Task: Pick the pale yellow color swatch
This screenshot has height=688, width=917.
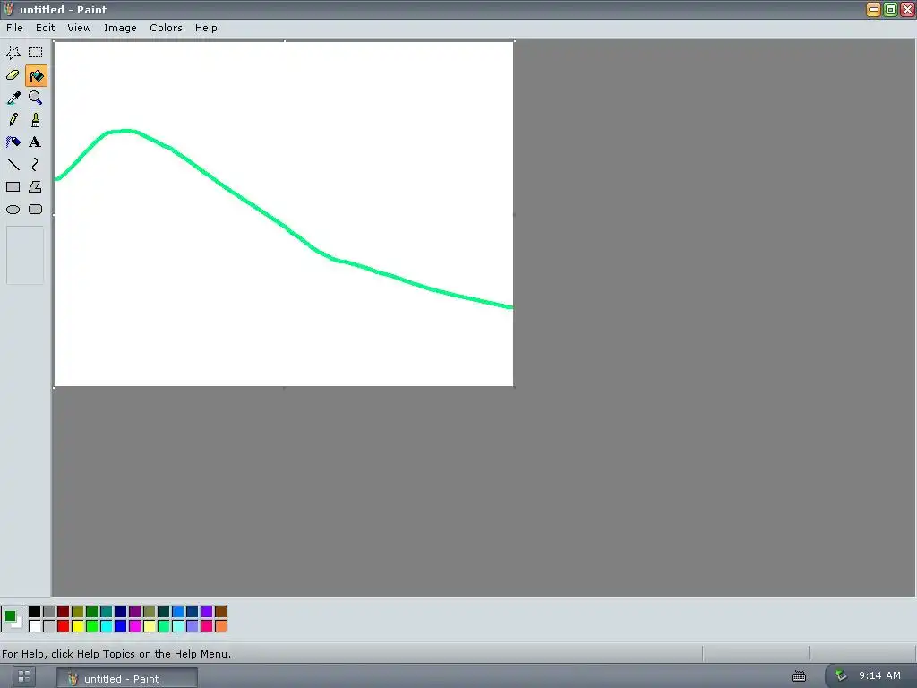Action: [x=150, y=626]
